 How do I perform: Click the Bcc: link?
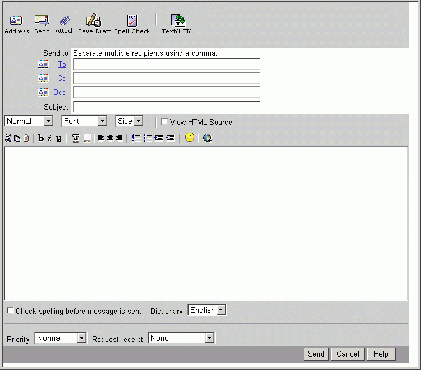[x=61, y=92]
